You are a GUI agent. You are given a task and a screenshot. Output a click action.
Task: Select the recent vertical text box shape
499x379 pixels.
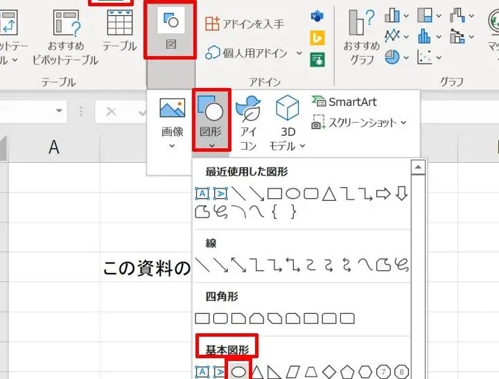pyautogui.click(x=220, y=193)
